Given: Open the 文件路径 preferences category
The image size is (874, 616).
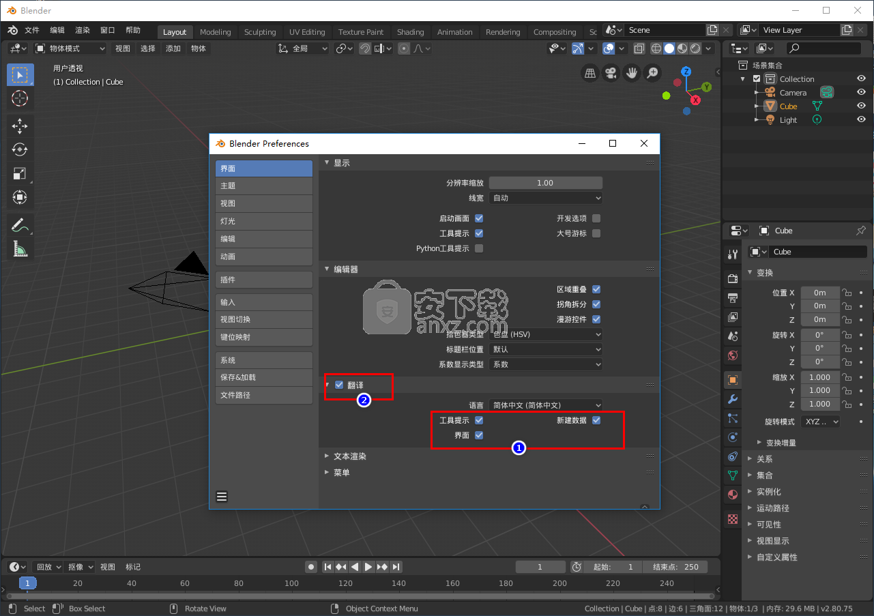Looking at the screenshot, I should coord(264,395).
